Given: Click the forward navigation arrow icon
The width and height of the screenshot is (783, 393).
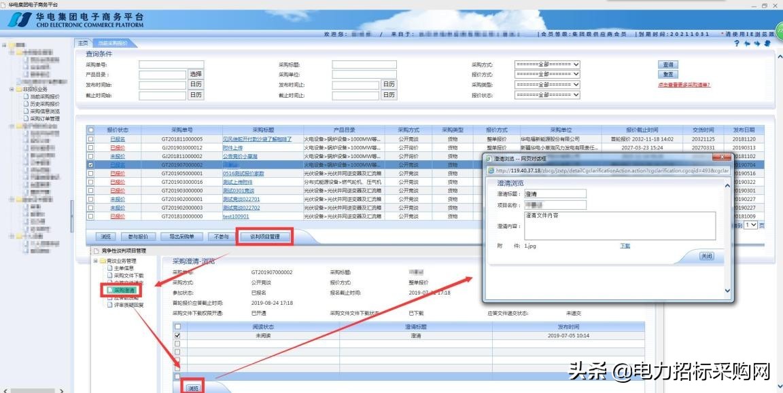Looking at the screenshot, I should coord(757,43).
